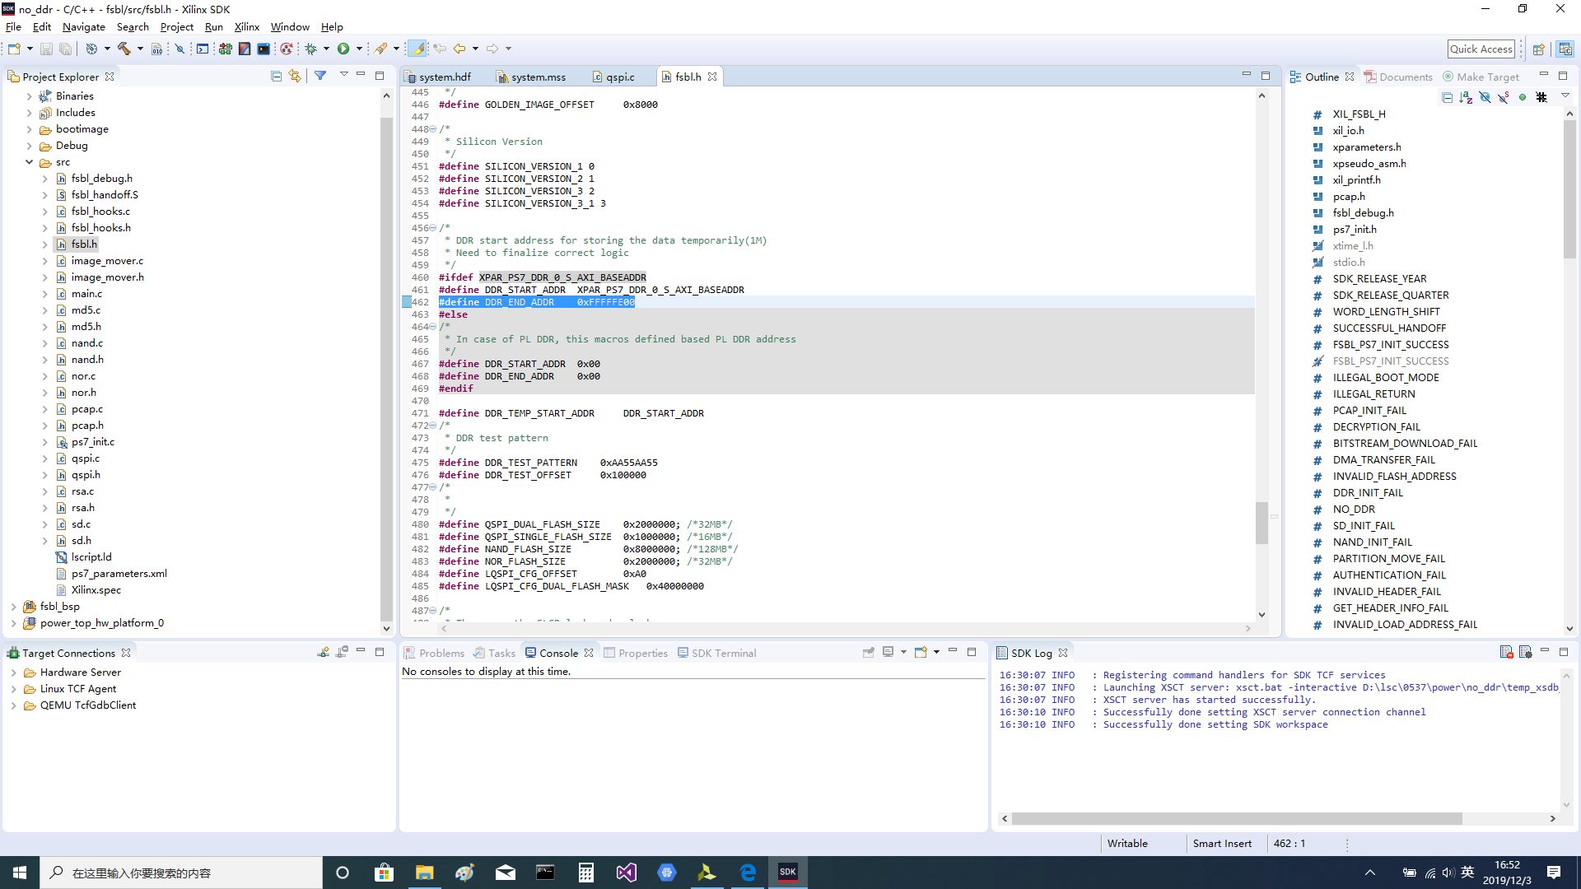Click the green Run button
The height and width of the screenshot is (889, 1581).
[343, 49]
